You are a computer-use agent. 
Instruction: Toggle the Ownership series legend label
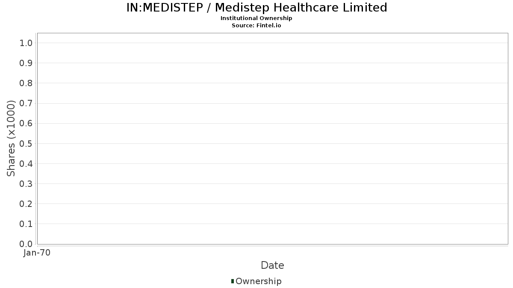pyautogui.click(x=258, y=281)
